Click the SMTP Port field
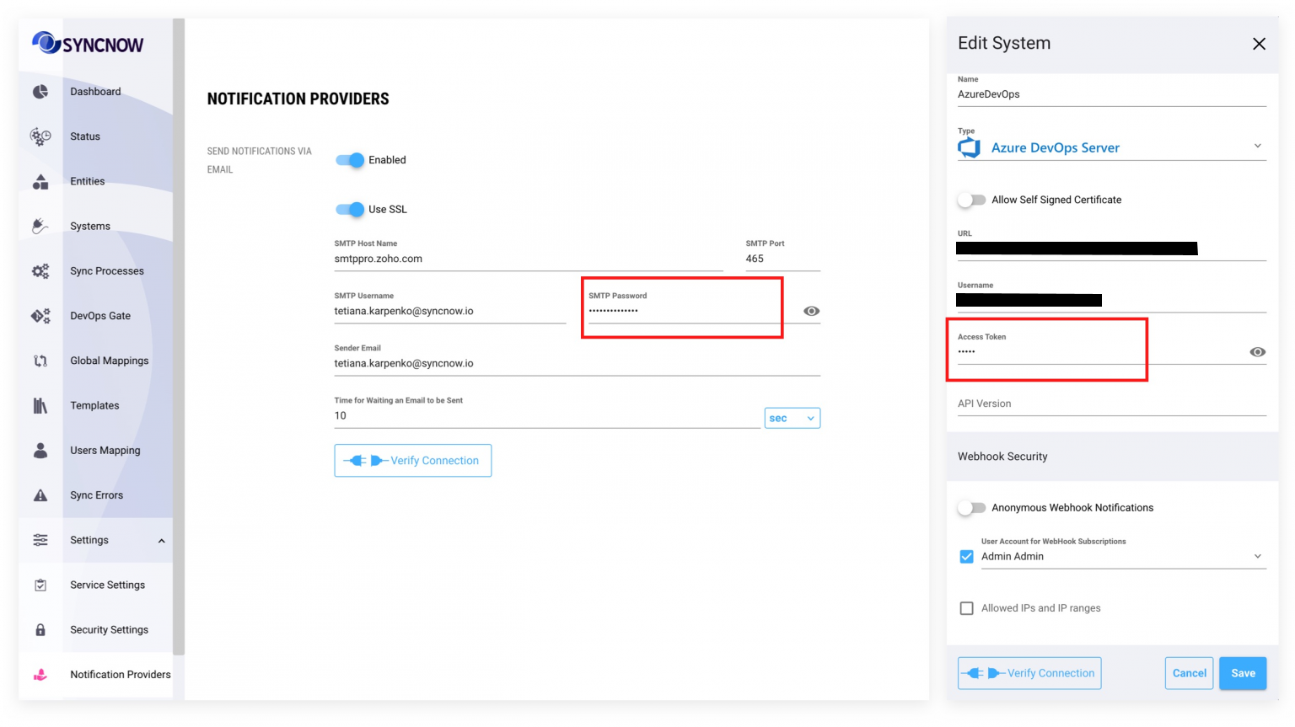 (782, 259)
